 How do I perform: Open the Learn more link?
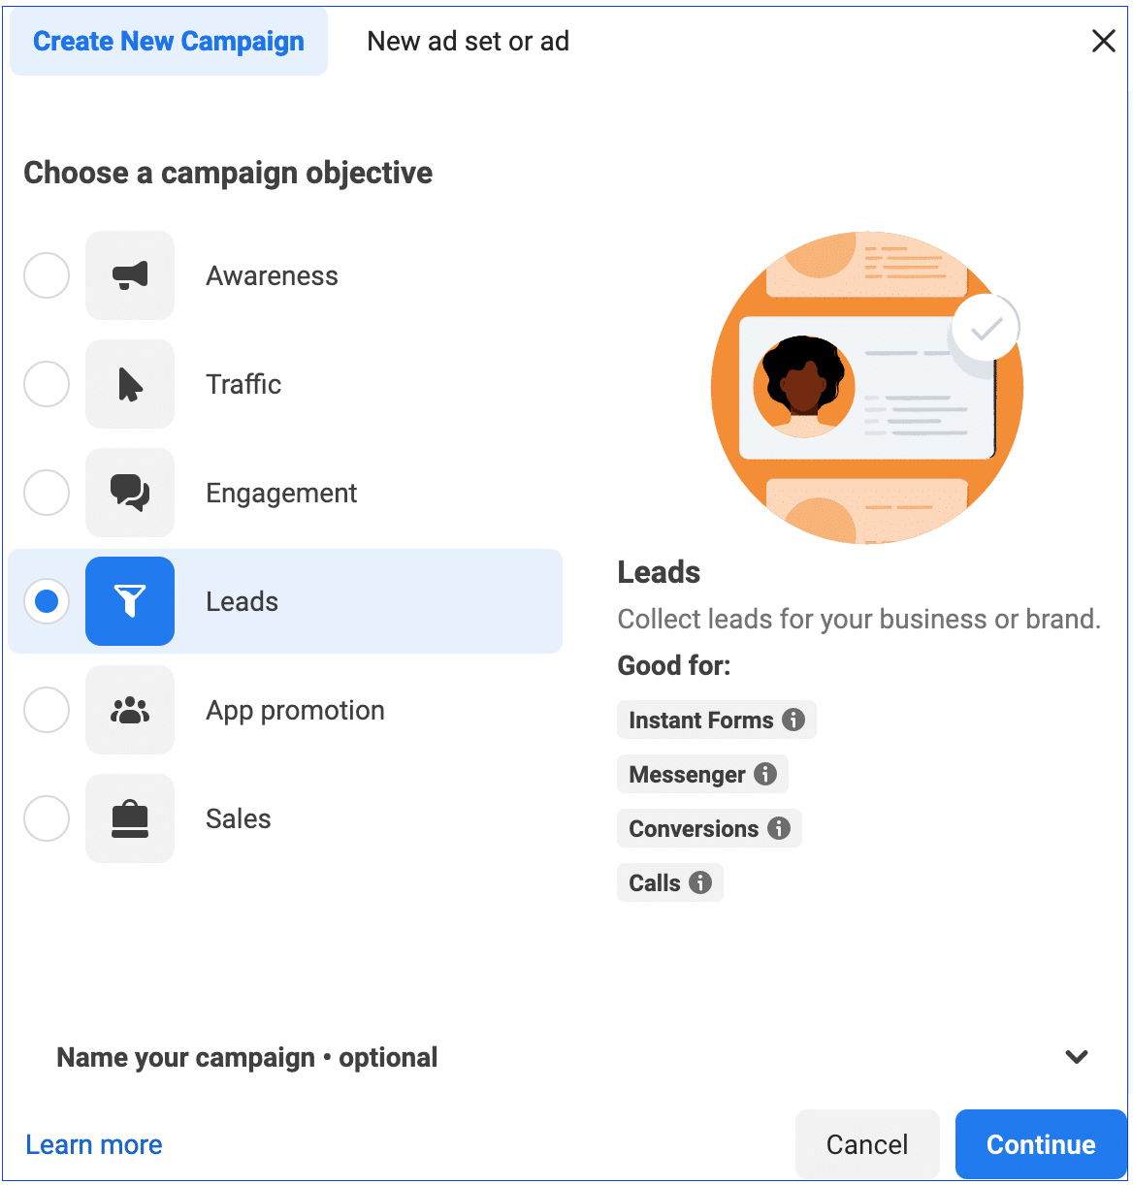pyautogui.click(x=94, y=1145)
